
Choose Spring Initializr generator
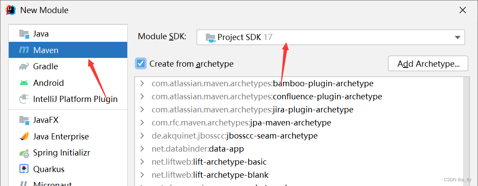click(68, 153)
